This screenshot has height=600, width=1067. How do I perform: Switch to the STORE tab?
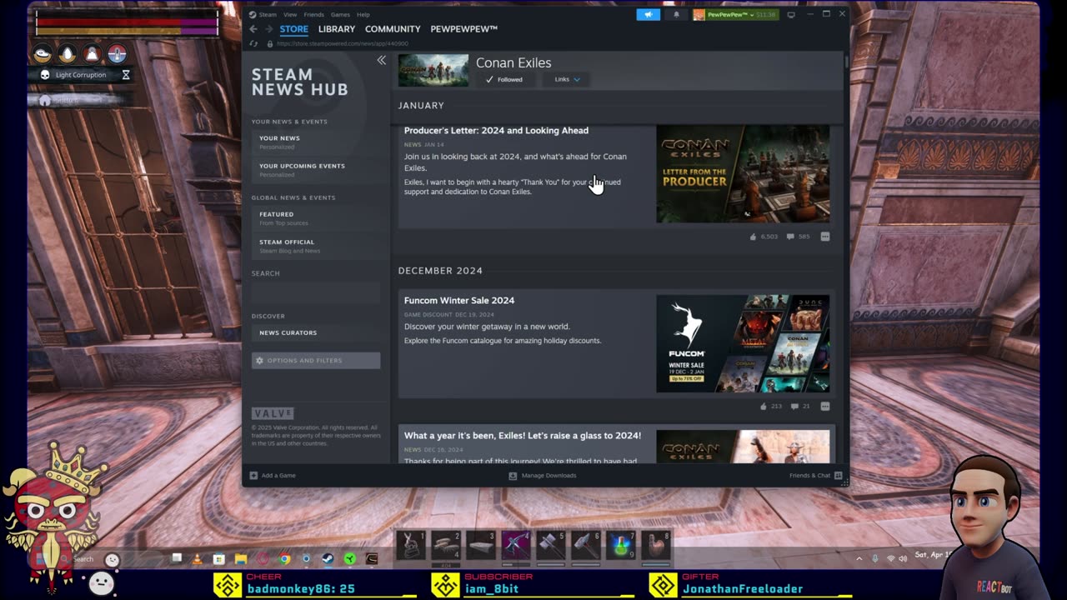tap(293, 29)
